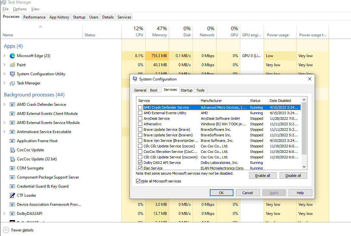Click the System Configuration dialog title icon

(x=135, y=79)
